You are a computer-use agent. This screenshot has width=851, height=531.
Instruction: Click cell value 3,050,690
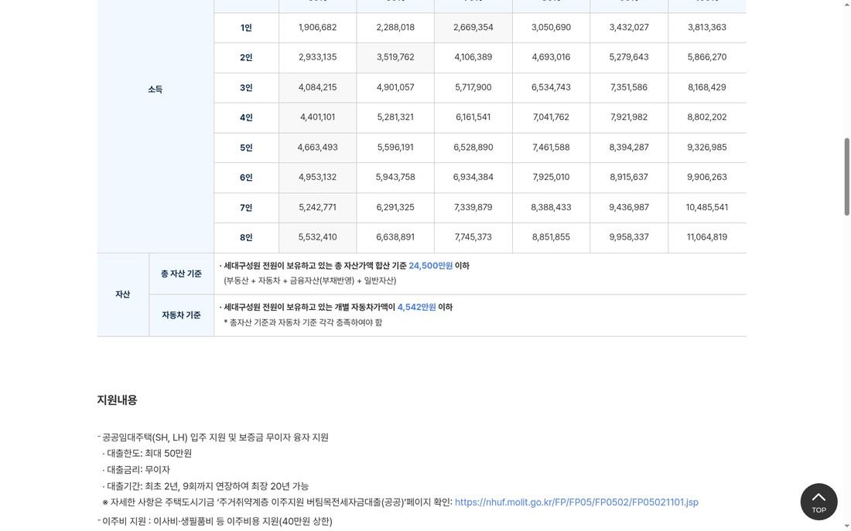[x=551, y=27]
